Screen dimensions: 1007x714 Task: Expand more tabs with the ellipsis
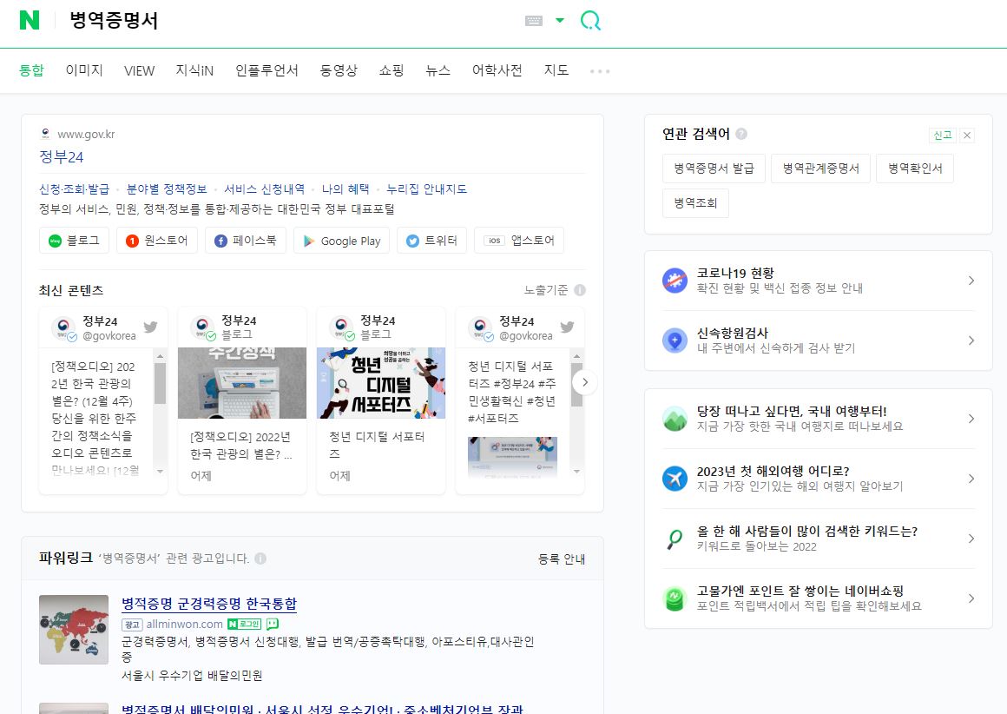coord(600,70)
